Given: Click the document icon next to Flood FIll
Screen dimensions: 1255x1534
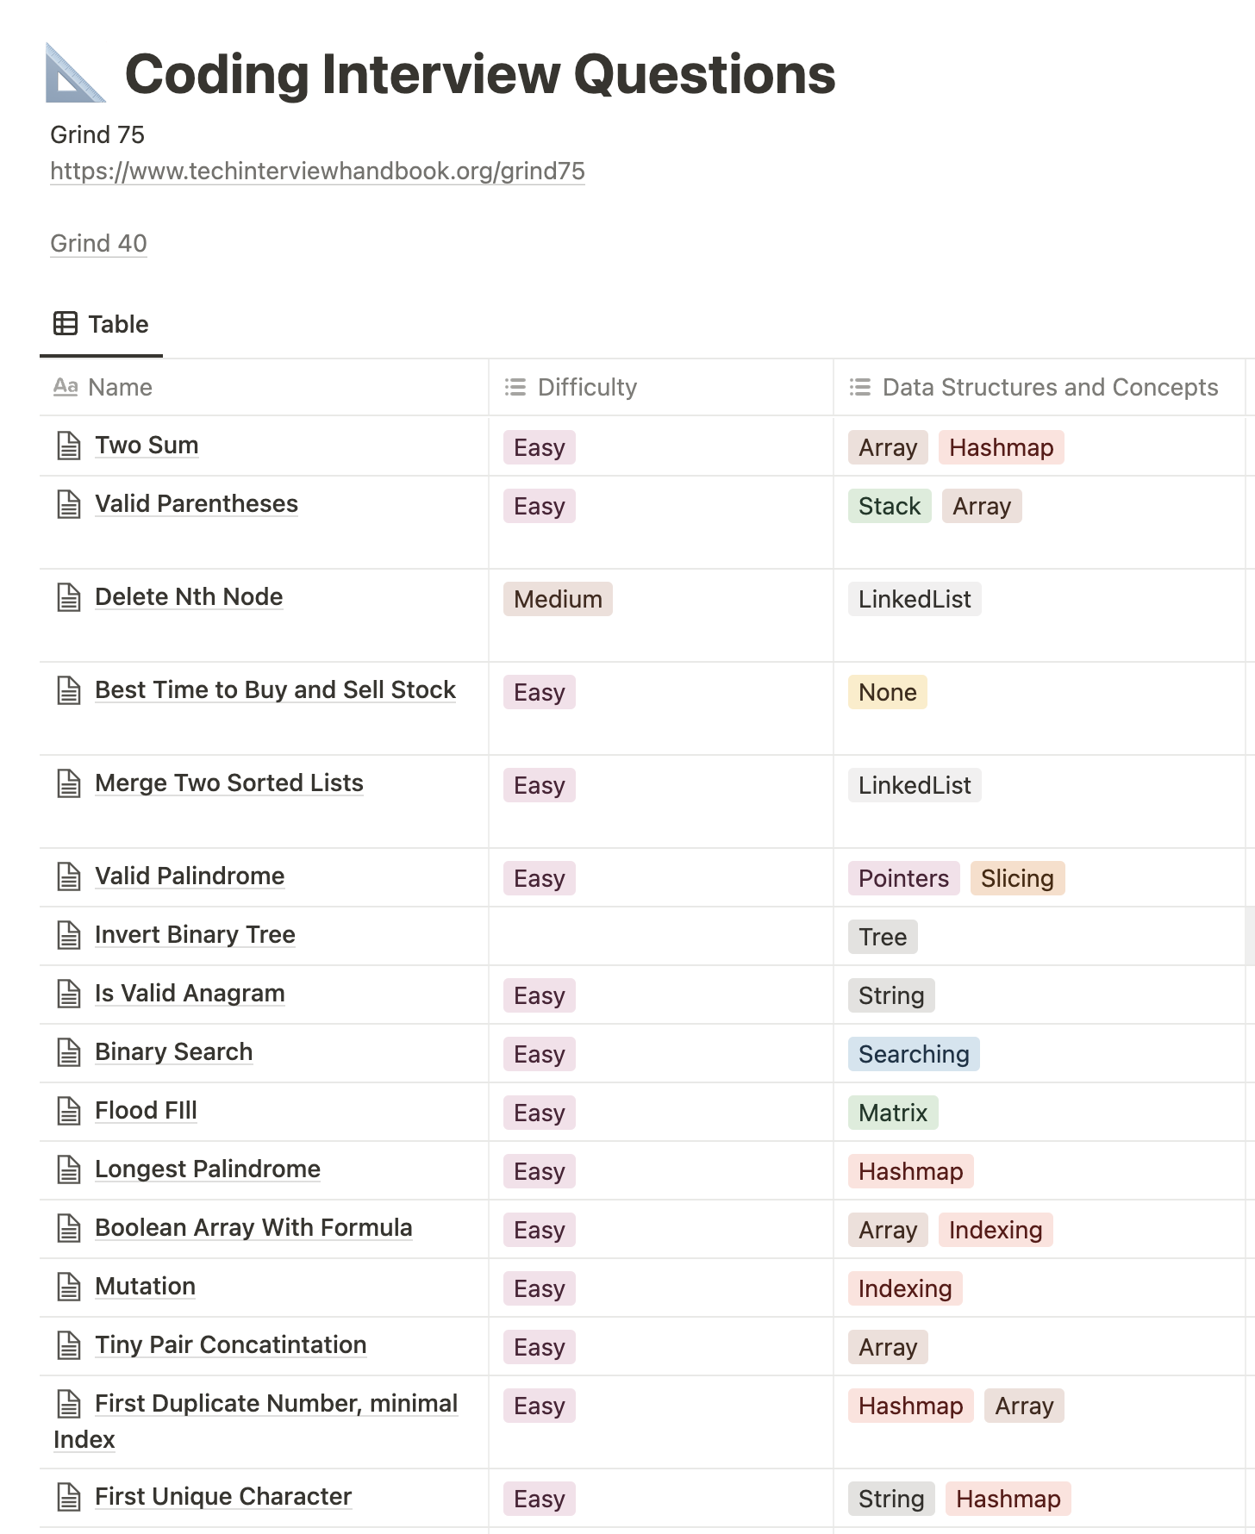Looking at the screenshot, I should tap(69, 1111).
